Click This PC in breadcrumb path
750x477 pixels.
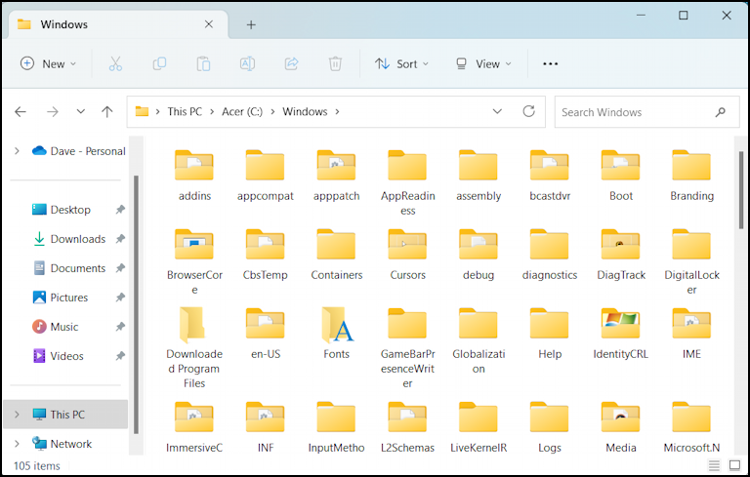pyautogui.click(x=185, y=112)
